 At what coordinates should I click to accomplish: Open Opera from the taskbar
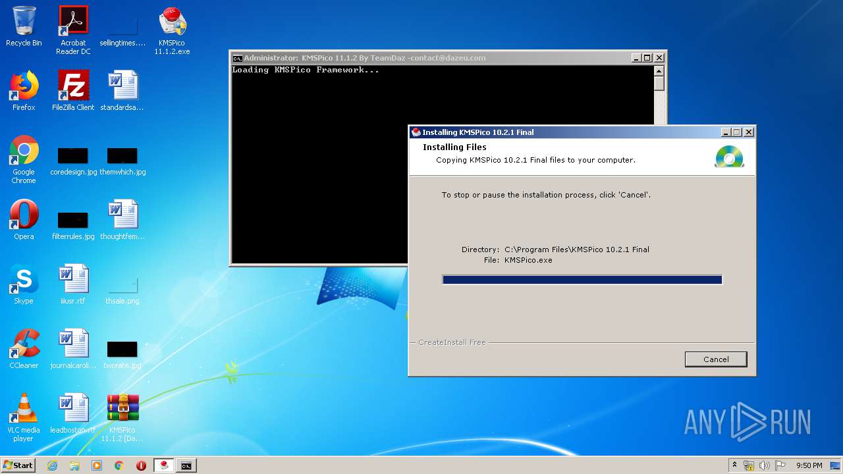(141, 465)
